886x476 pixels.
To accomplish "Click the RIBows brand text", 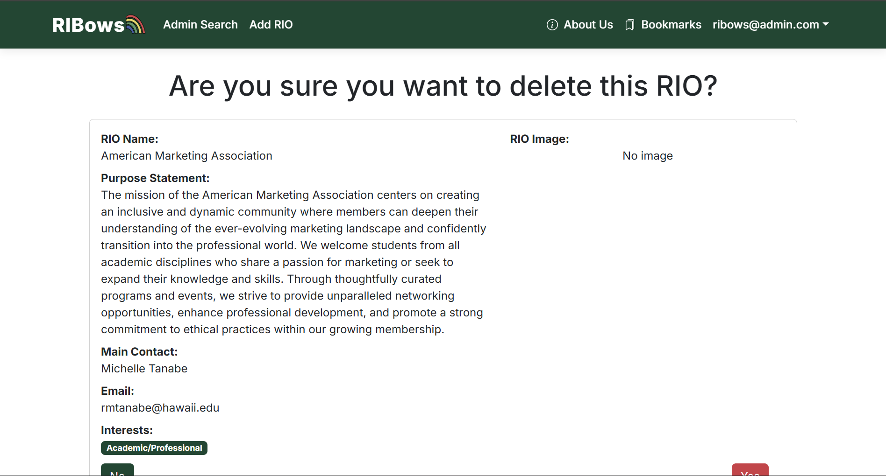I will click(88, 25).
